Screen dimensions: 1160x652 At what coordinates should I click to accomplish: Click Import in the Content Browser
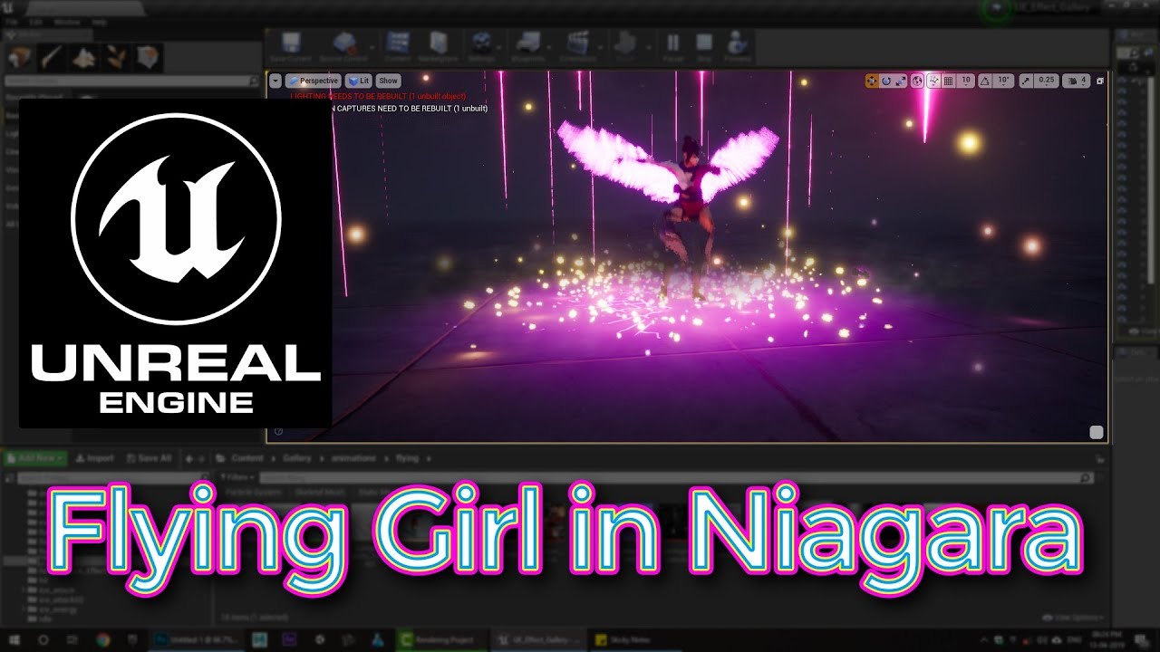95,458
